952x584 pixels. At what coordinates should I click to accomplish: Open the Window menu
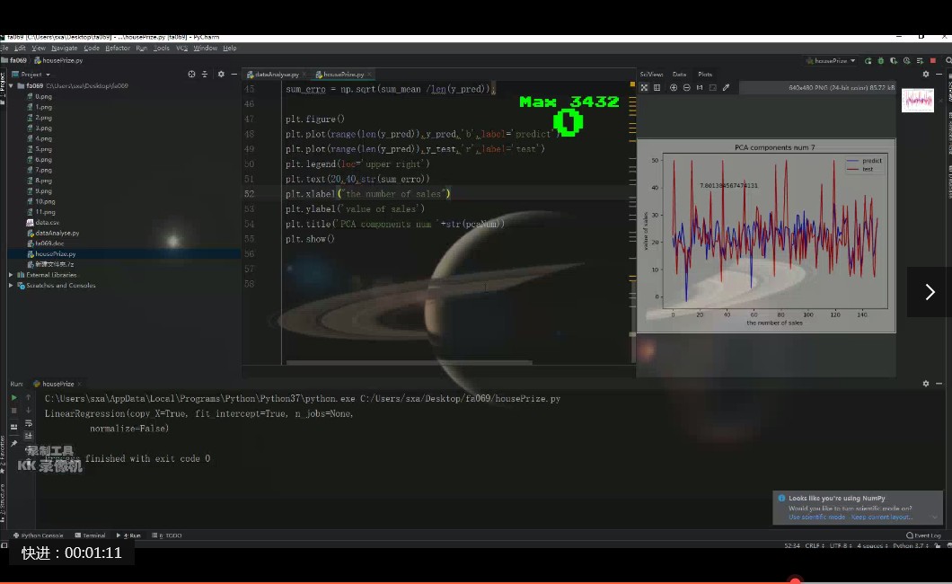[205, 48]
